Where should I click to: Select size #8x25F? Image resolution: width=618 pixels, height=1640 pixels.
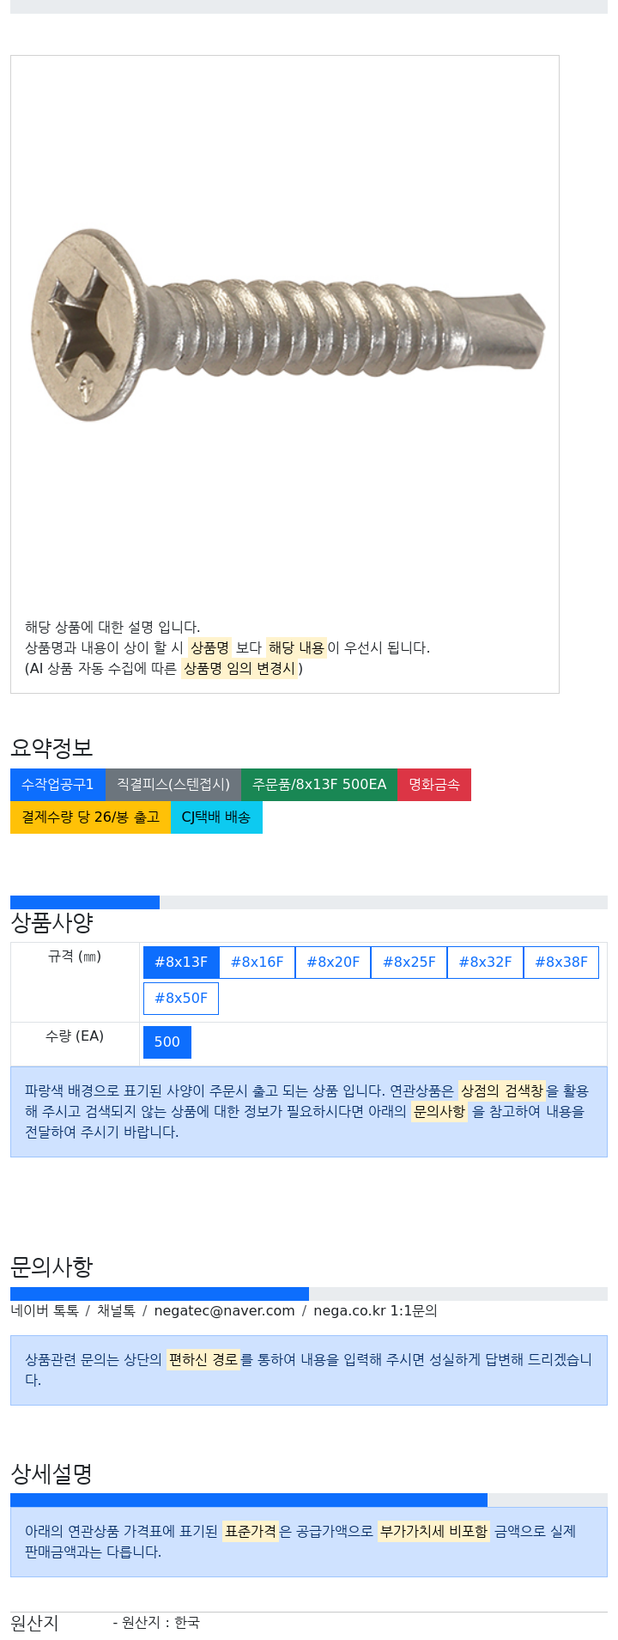409,963
